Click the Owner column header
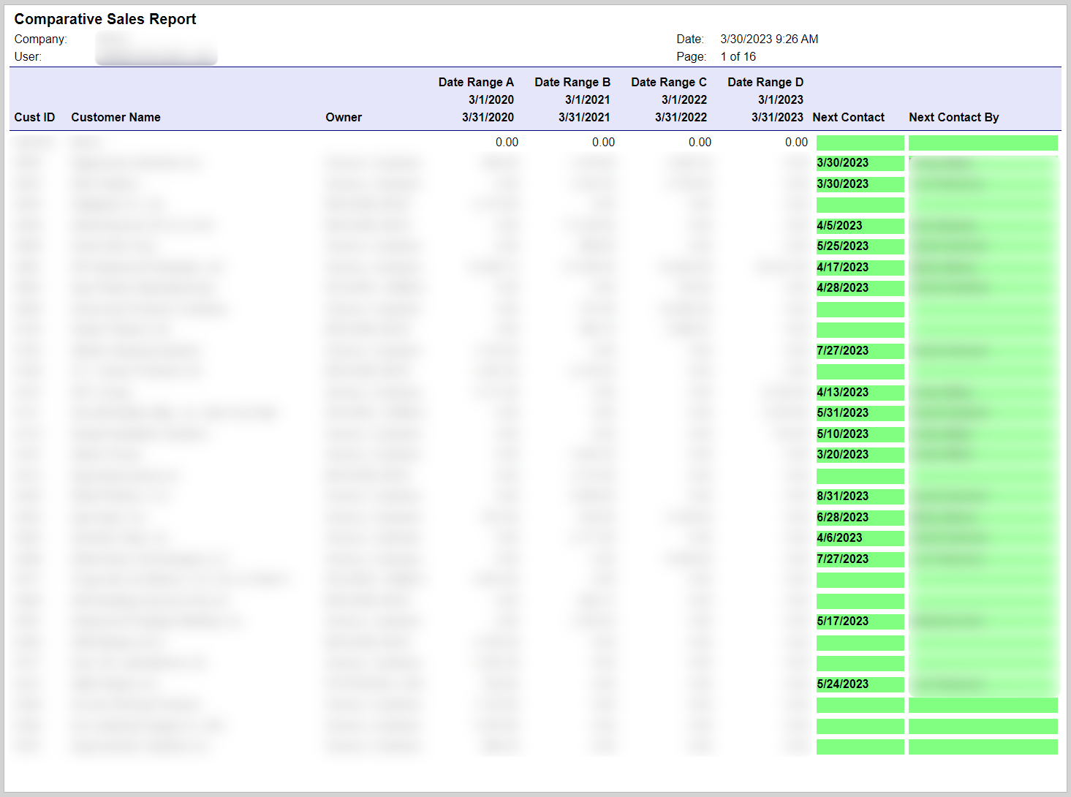Image resolution: width=1071 pixels, height=797 pixels. (344, 117)
